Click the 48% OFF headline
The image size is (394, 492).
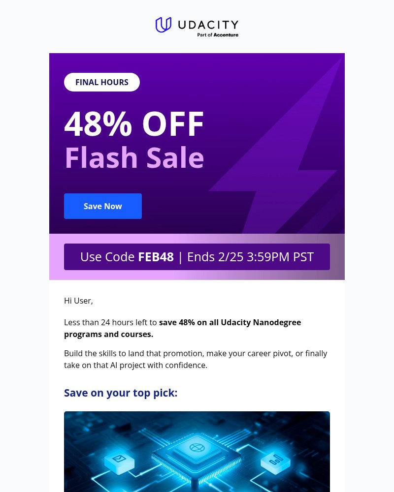coord(134,123)
